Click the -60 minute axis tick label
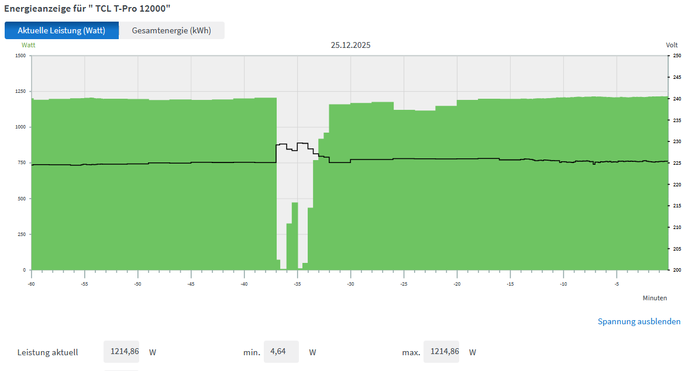This screenshot has width=692, height=371. click(31, 285)
